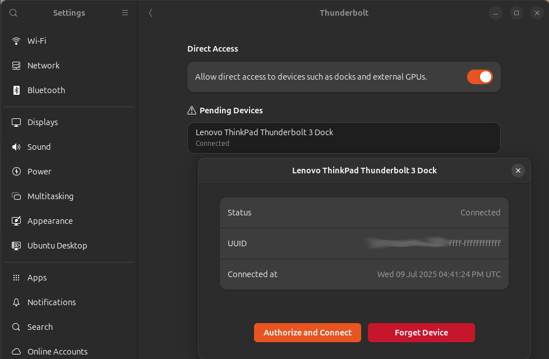This screenshot has height=359, width=549.
Task: Click the Notifications bell icon
Action: 16,302
